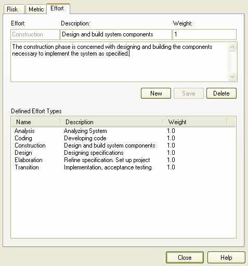Switch to the Risk tab
This screenshot has height=266, width=248.
14,9
